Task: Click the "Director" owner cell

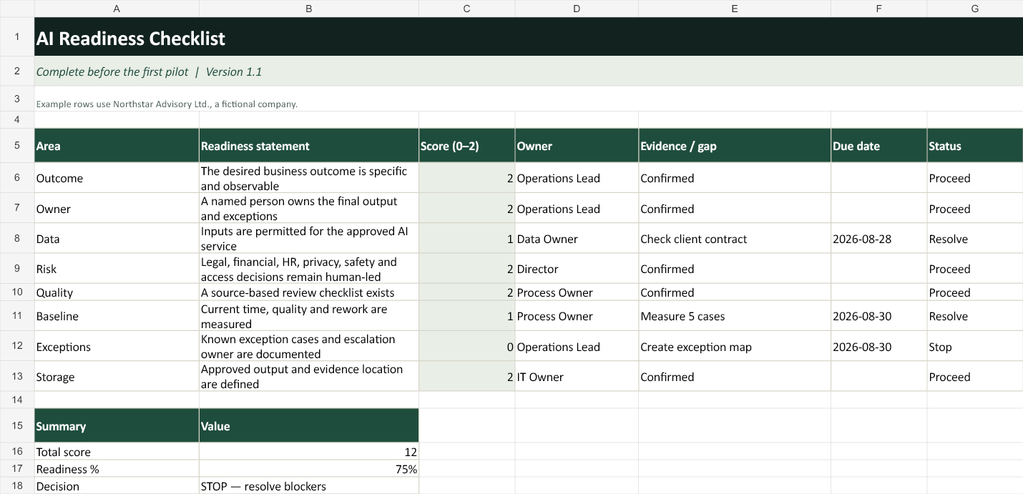Action: tap(577, 269)
